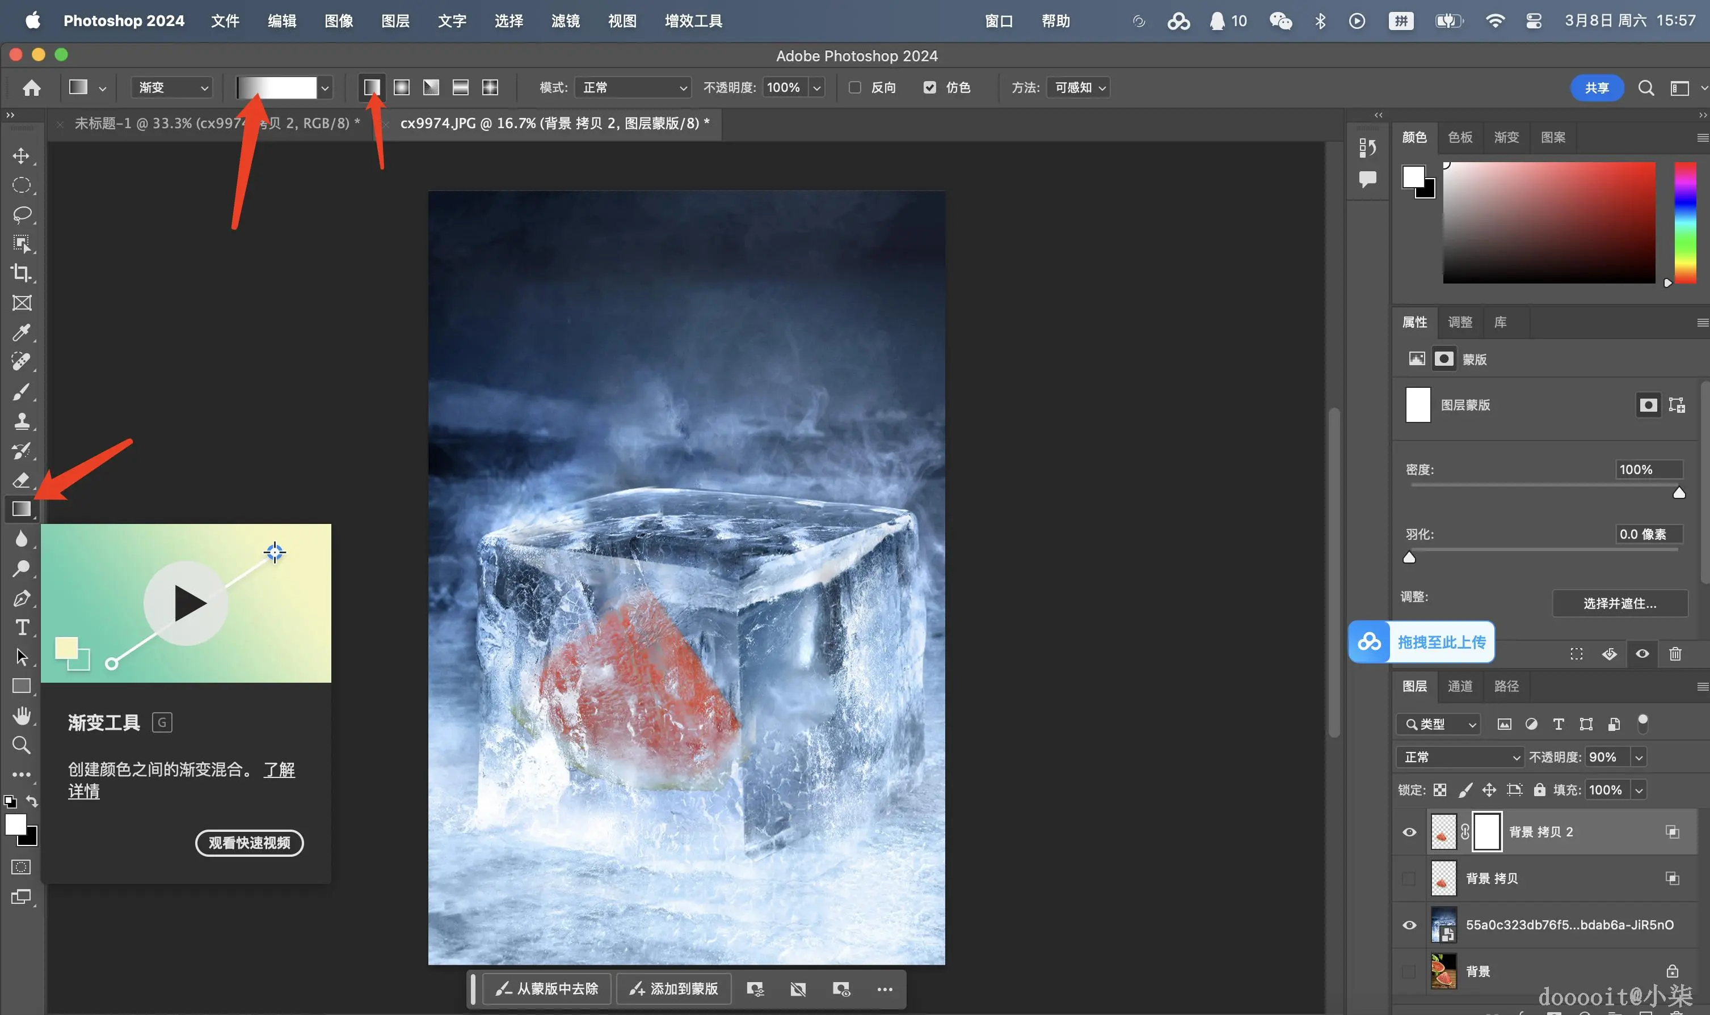Uncheck the 仿色 checkbox
1710x1015 pixels.
point(929,87)
